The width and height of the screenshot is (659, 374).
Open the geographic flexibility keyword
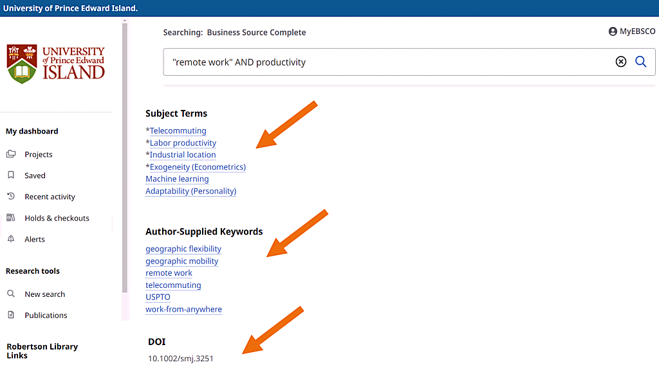pos(183,249)
